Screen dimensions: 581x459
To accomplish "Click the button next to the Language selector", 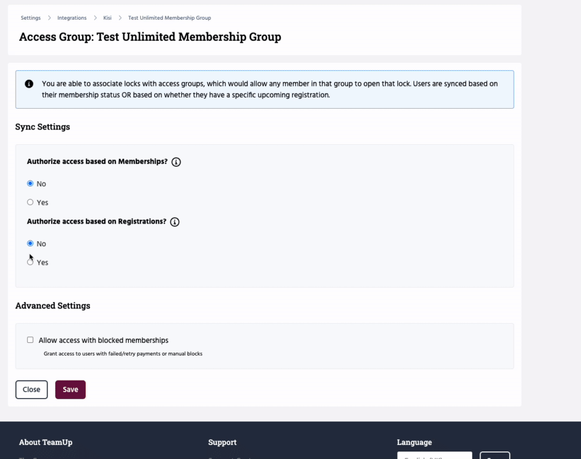I will 494,455.
